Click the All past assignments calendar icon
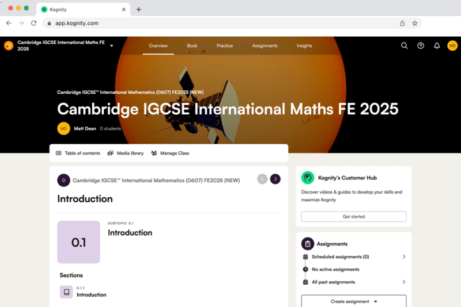 click(x=305, y=282)
